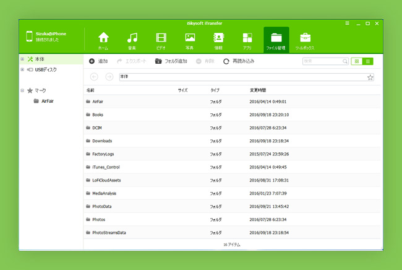
Task: Go back with the left arrow
Action: (x=94, y=77)
